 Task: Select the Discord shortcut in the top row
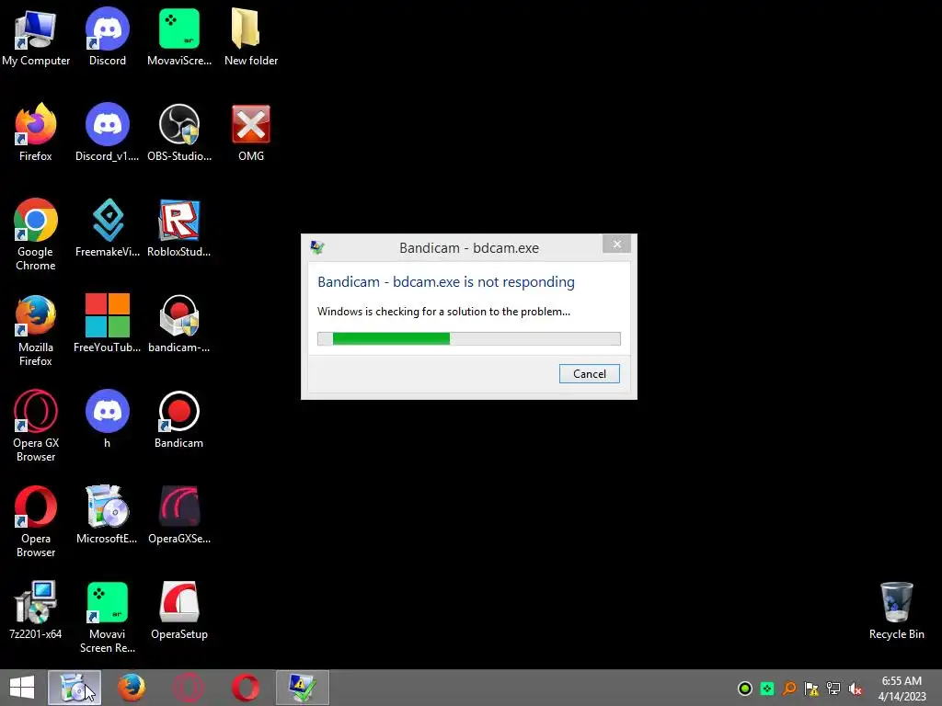(107, 37)
